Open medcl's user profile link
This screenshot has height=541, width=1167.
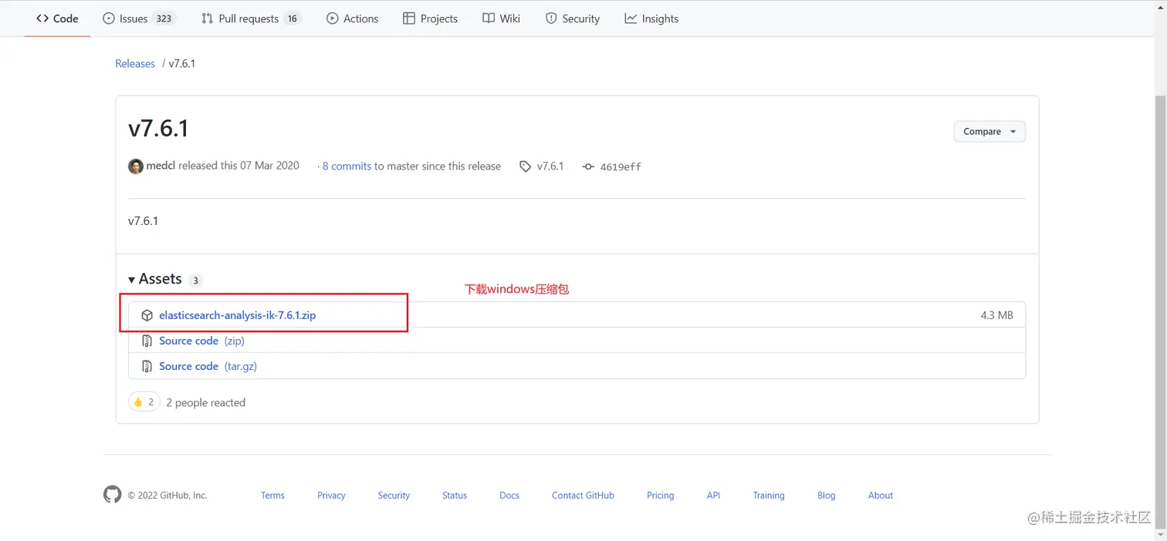click(x=161, y=166)
